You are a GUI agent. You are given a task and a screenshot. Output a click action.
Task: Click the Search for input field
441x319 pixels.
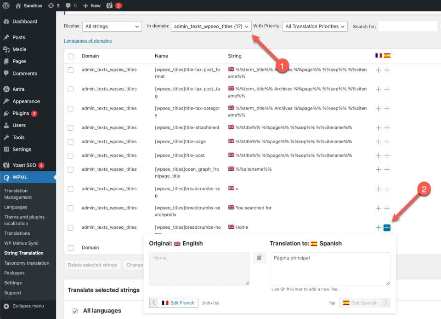(408, 27)
